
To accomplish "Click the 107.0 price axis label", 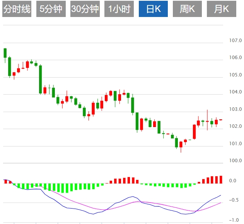I will (235, 41).
